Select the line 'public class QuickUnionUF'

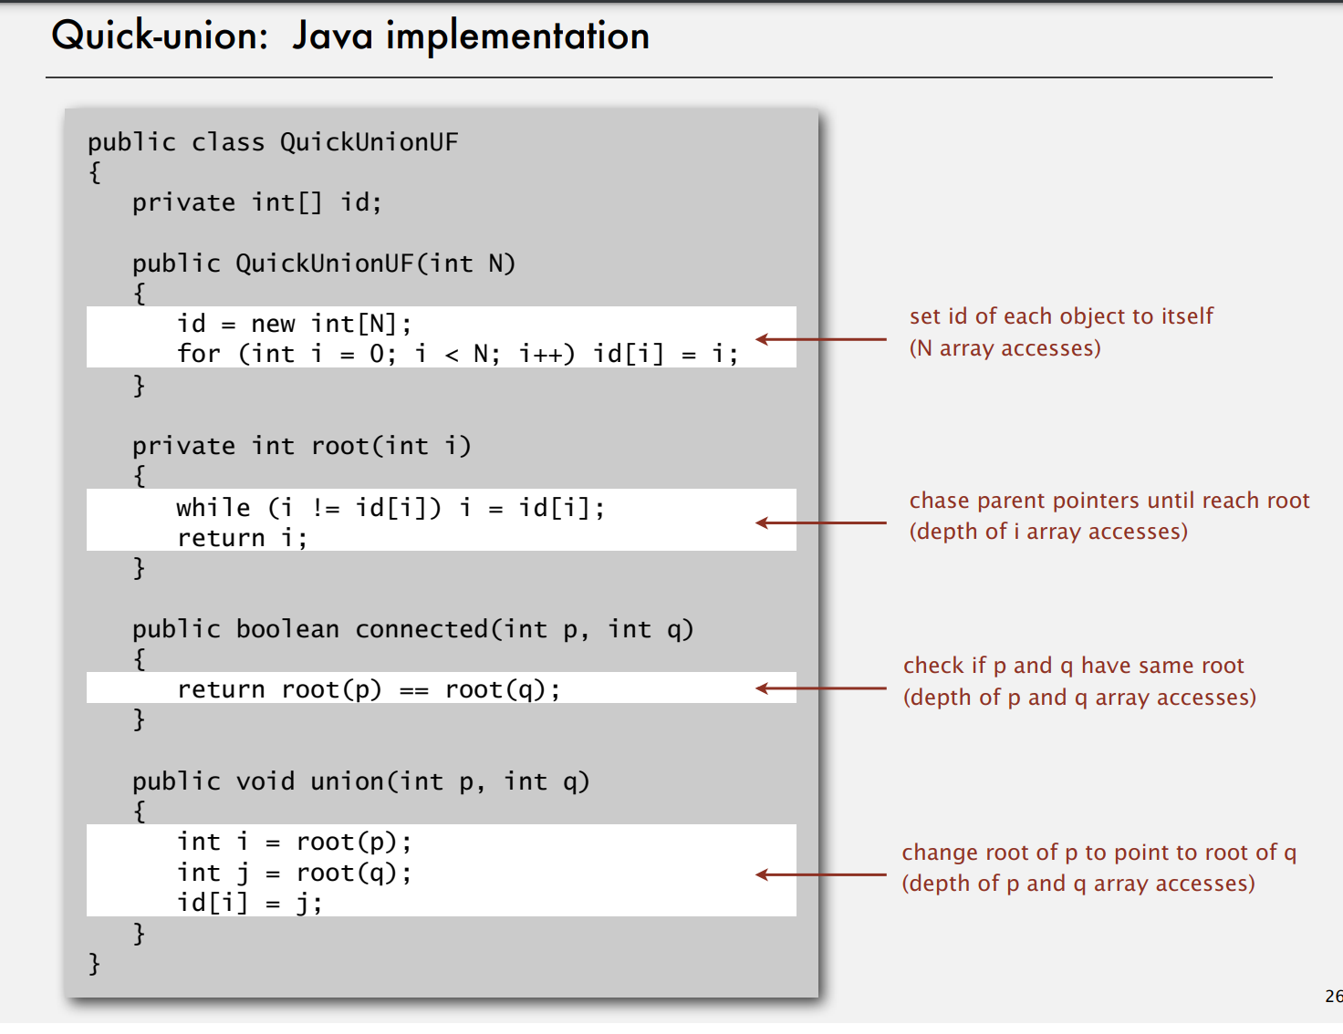[x=273, y=142]
